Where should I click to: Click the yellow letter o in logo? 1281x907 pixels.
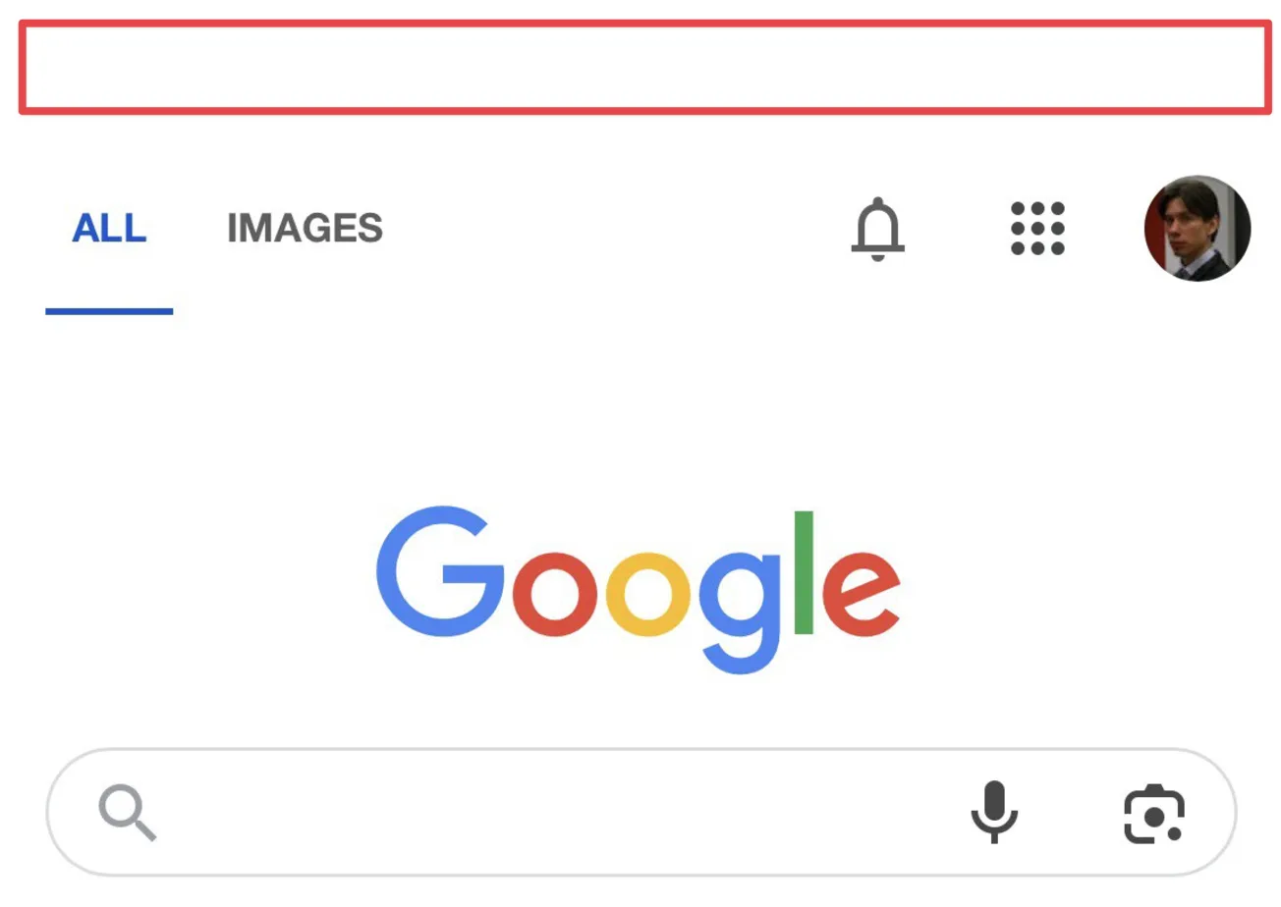(648, 595)
